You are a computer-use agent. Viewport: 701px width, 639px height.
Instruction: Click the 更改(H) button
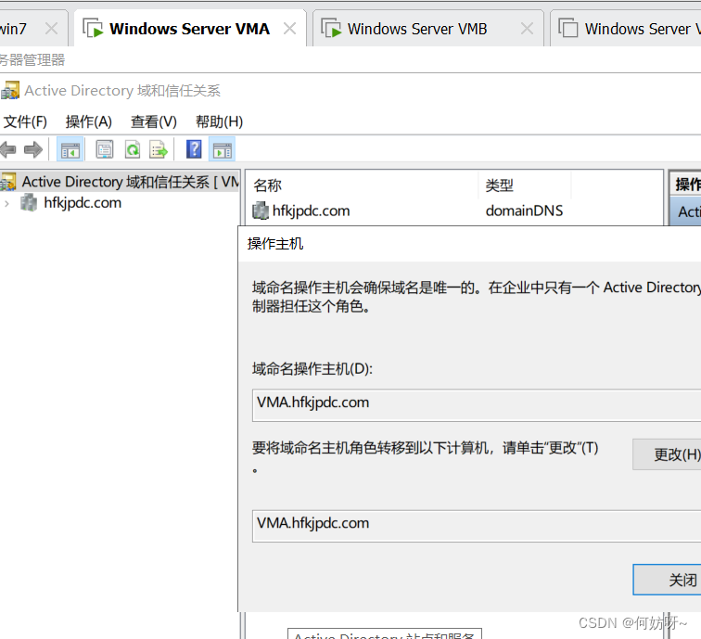pos(668,454)
